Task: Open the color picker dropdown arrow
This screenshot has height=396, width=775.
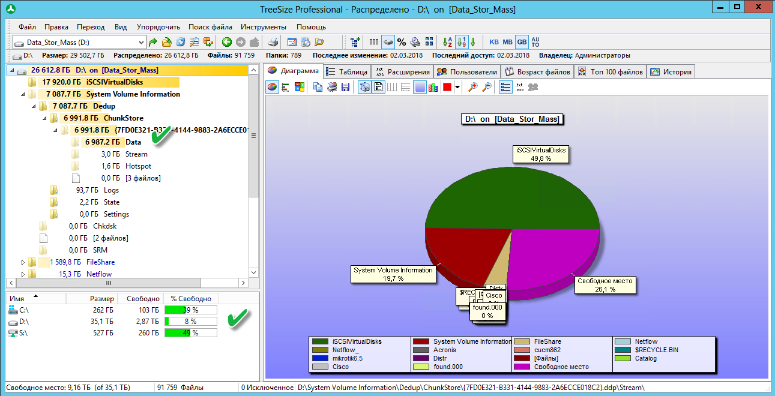Action: (x=457, y=87)
